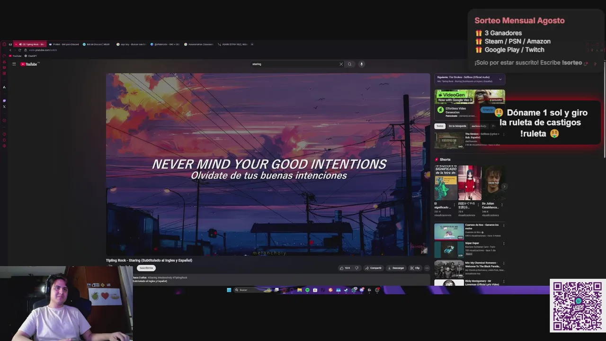Screen dimensions: 606x341
Task: Select the 'De tu búsqueda' chip
Action: tap(457, 126)
